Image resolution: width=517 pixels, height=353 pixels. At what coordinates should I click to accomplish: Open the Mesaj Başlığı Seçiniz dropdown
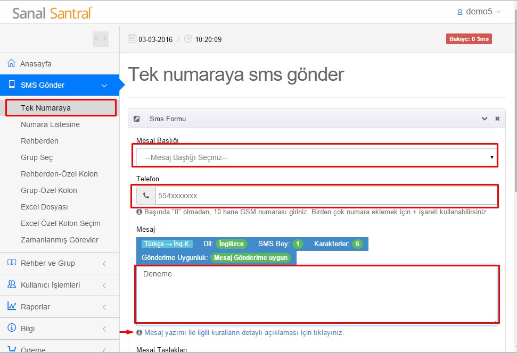tap(316, 157)
